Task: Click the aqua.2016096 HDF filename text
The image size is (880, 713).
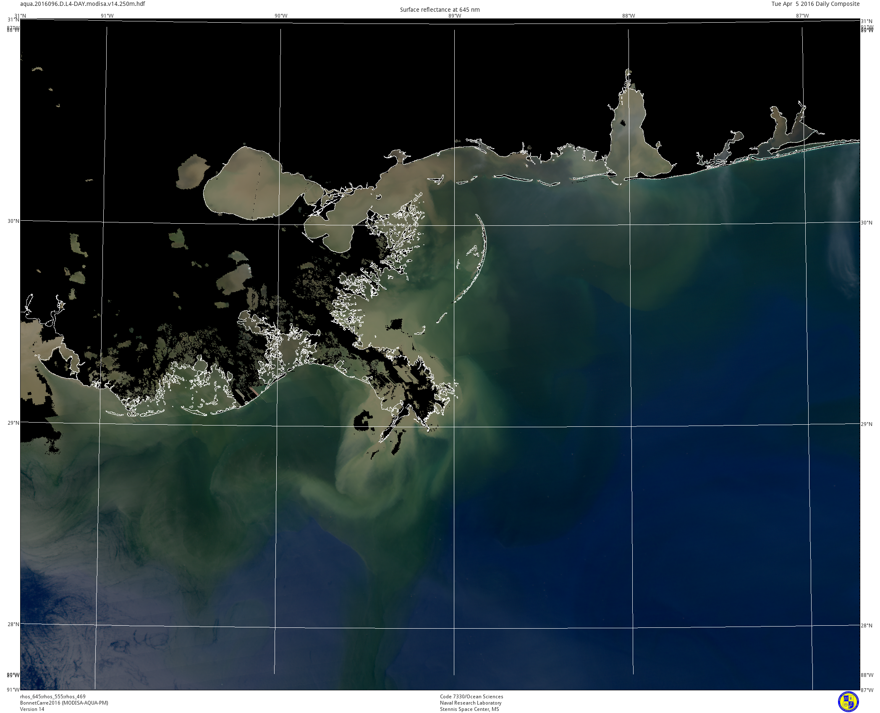Action: pyautogui.click(x=83, y=4)
